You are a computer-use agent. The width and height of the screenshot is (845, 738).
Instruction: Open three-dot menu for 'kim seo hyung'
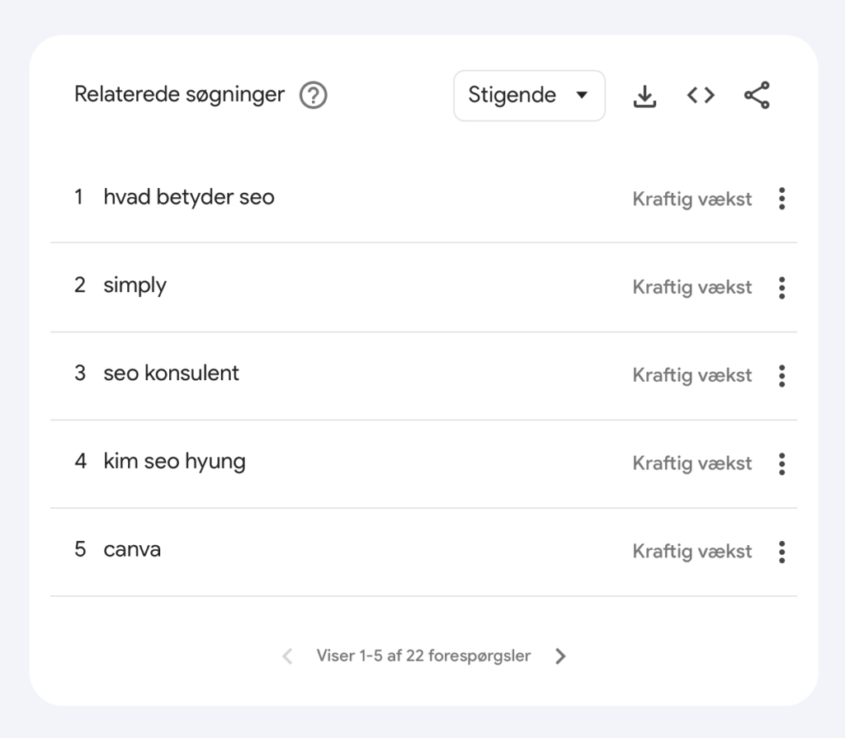(x=781, y=464)
